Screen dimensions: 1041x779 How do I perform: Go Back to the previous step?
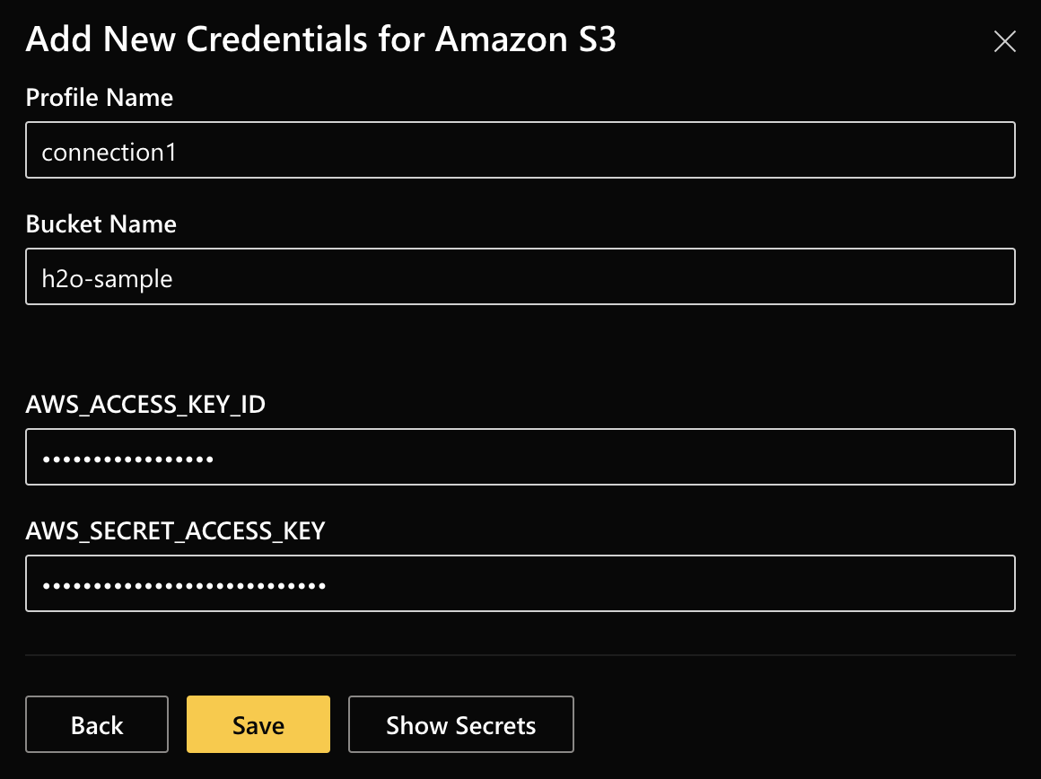(97, 724)
